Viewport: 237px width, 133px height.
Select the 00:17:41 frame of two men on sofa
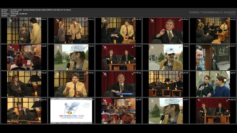click(118, 57)
